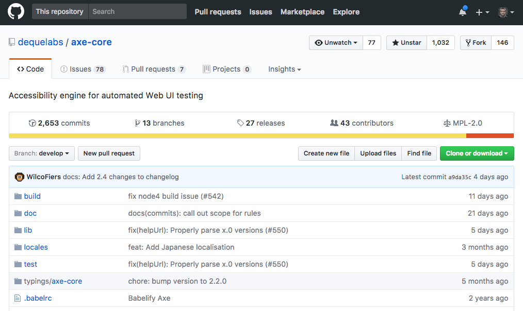This screenshot has height=311, width=523.
Task: Click the typings folder icon
Action: click(18, 281)
